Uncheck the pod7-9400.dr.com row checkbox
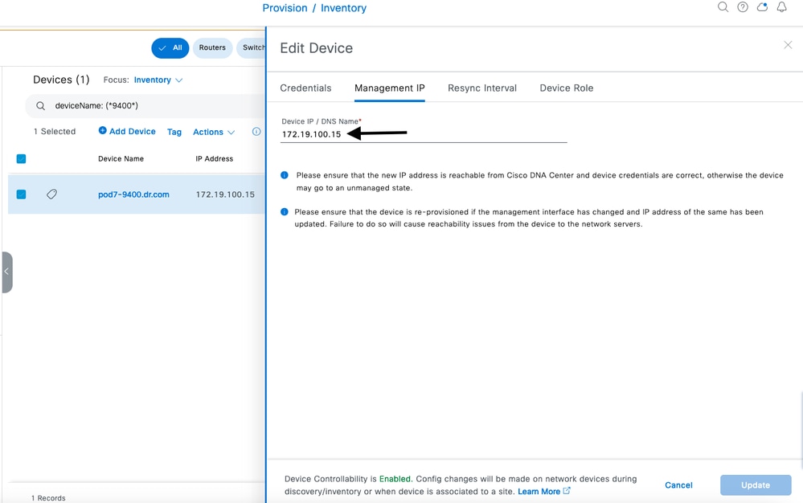This screenshot has height=503, width=803. click(x=21, y=194)
